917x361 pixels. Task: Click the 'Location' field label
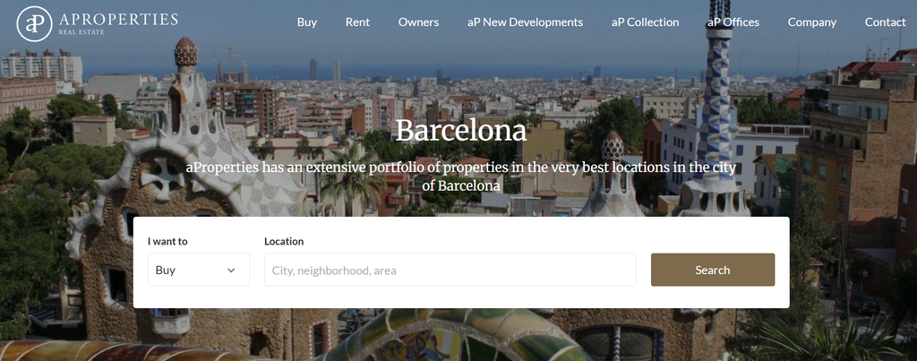coord(284,241)
